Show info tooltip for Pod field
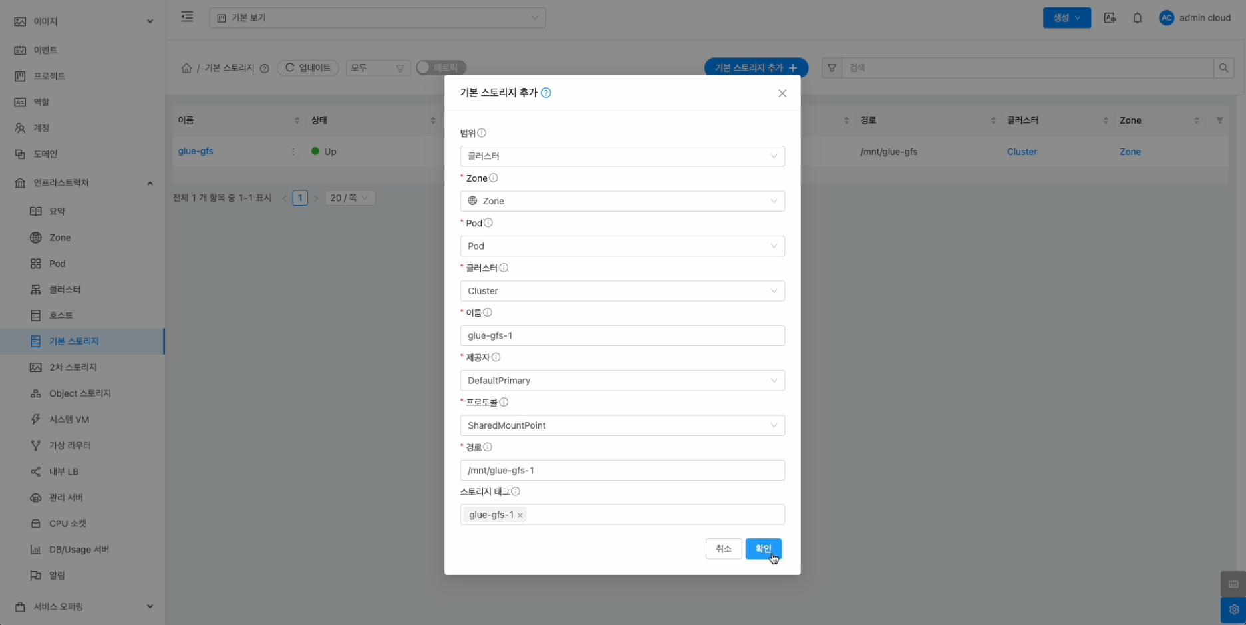 pyautogui.click(x=488, y=223)
